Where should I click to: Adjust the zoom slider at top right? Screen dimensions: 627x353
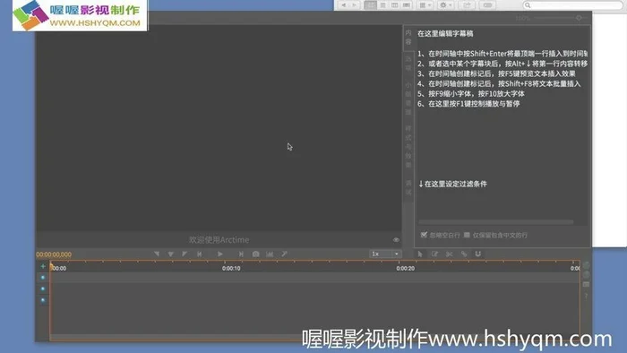[579, 18]
